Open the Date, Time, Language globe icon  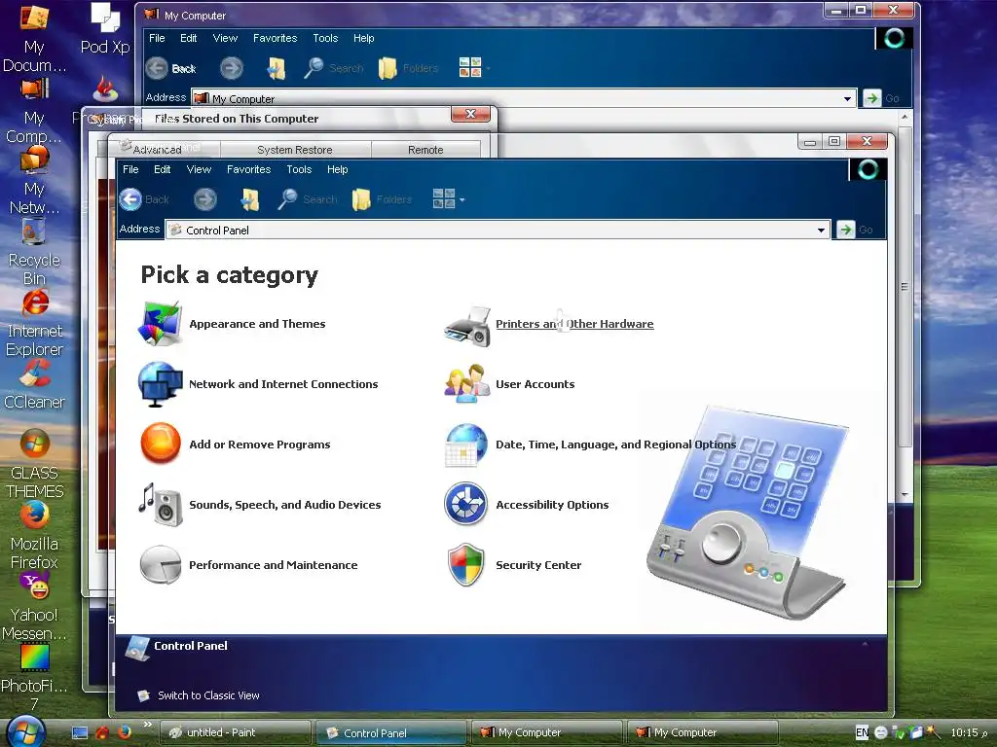(466, 445)
